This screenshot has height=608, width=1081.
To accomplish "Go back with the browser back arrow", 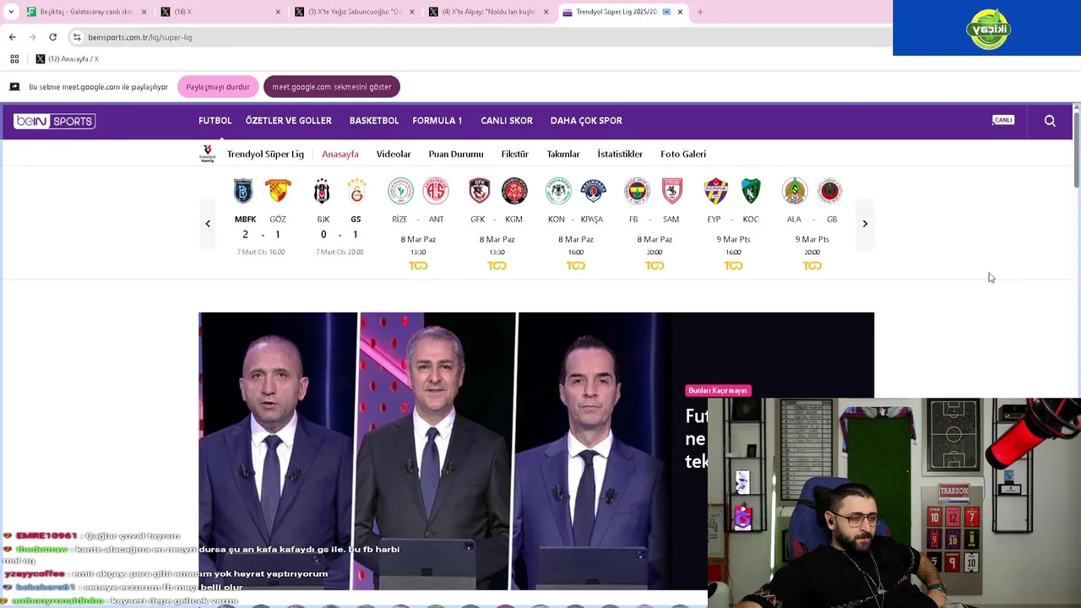I will coord(12,37).
